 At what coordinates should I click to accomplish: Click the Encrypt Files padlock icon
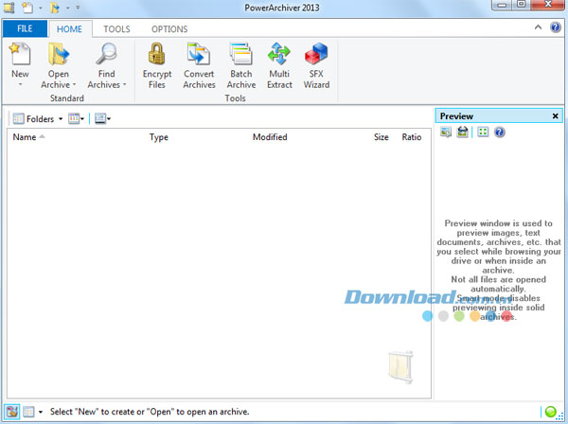156,57
